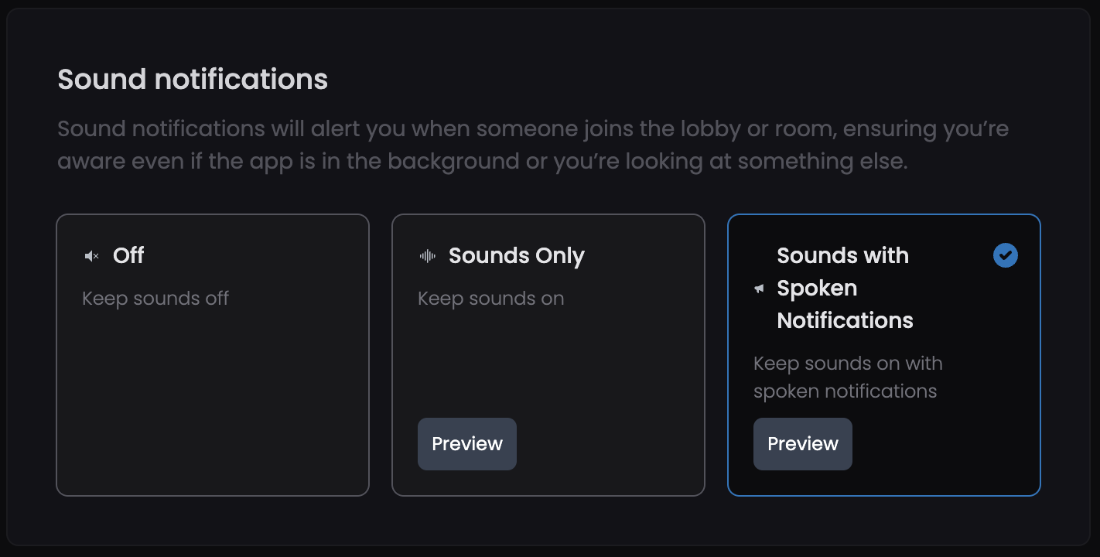The height and width of the screenshot is (557, 1100).
Task: Click the muted speaker icon
Action: tap(92, 256)
